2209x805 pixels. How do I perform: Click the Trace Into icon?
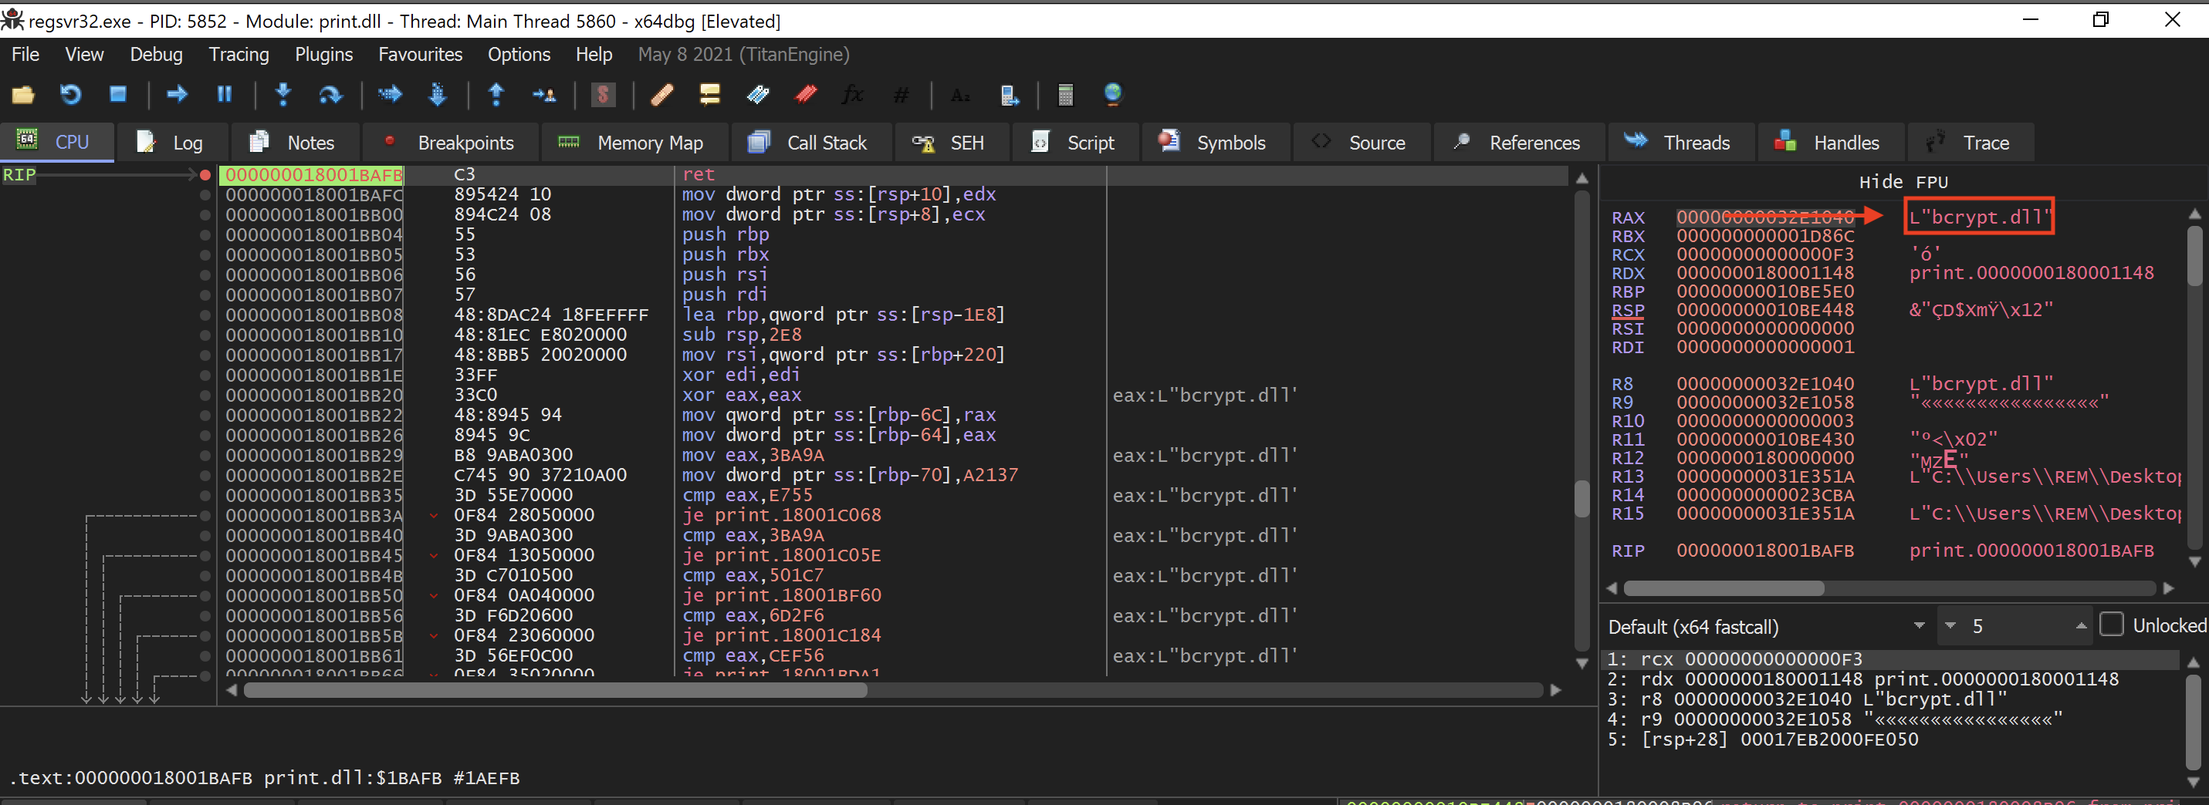pyautogui.click(x=391, y=94)
